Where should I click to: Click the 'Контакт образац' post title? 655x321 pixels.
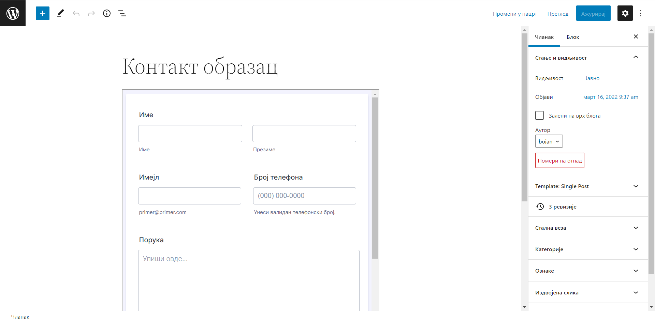point(200,66)
